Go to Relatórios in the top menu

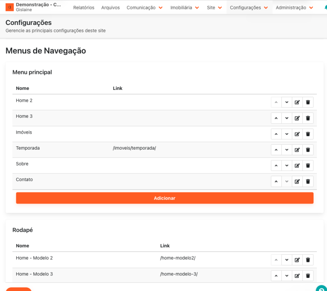click(84, 8)
